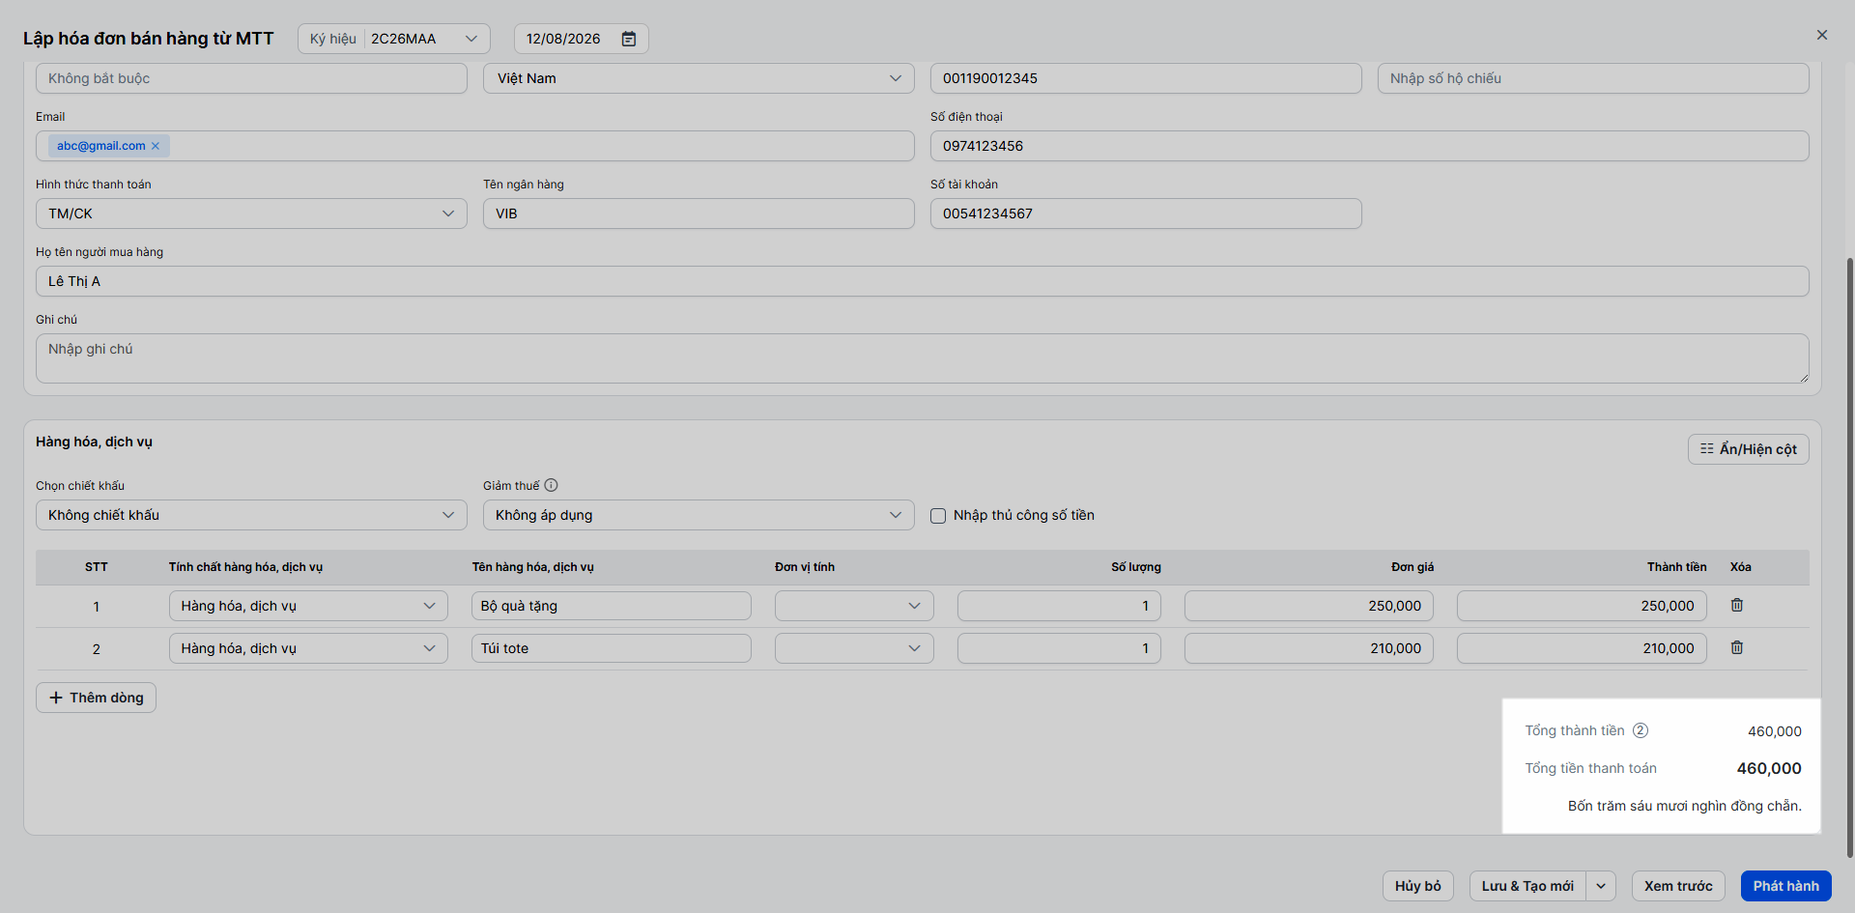The image size is (1855, 913).
Task: Open the Ký hiệu 2C26MAA dropdown
Action: tap(394, 39)
